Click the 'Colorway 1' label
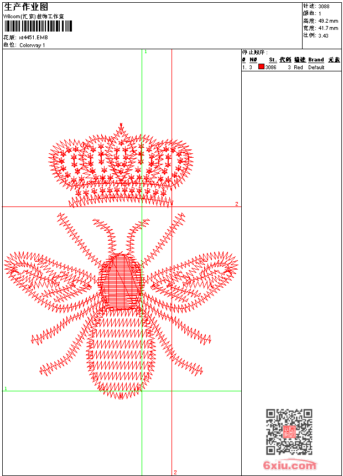The width and height of the screenshot is (343, 476). coord(32,45)
